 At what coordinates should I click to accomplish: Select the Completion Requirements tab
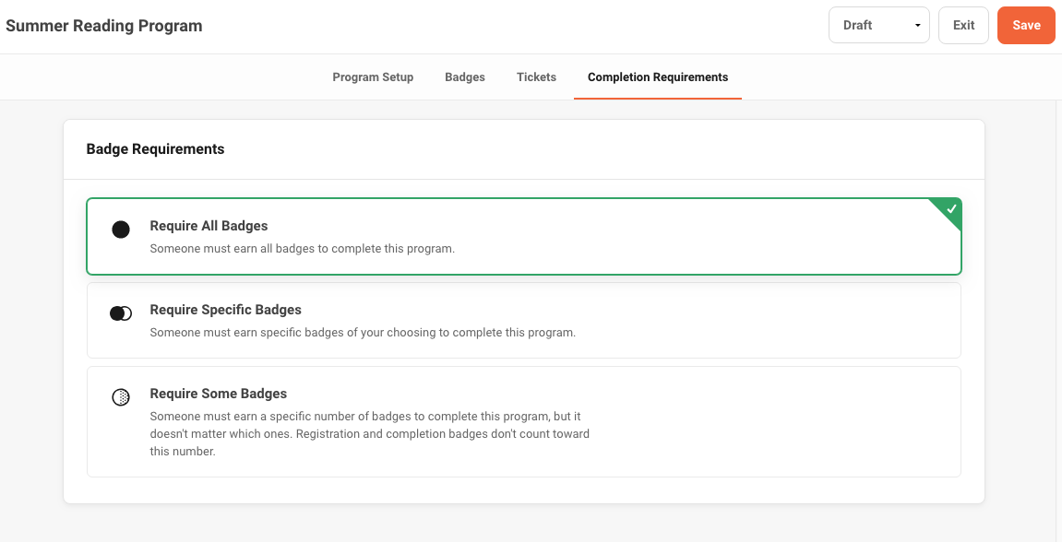[x=658, y=77]
